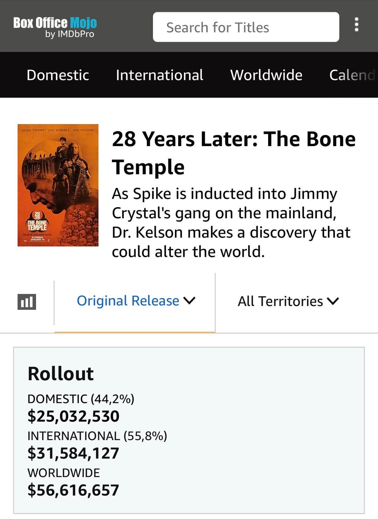Click The Bone Temple poster thumbnail
378x519 pixels.
click(x=58, y=185)
